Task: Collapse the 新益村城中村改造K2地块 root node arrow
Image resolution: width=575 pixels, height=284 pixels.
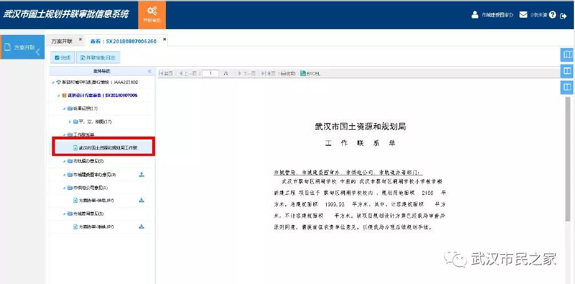Action: pyautogui.click(x=53, y=83)
